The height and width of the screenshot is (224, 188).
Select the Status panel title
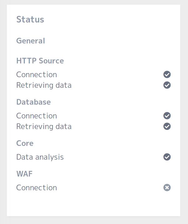[30, 19]
